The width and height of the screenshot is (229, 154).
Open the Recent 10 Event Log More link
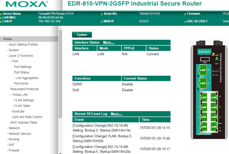(117, 114)
